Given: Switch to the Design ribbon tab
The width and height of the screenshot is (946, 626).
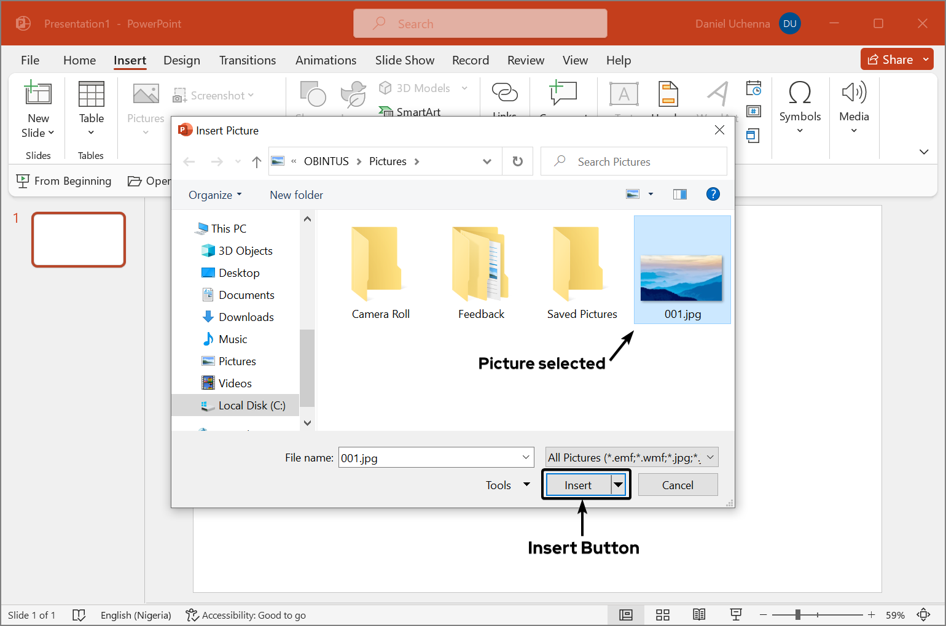Looking at the screenshot, I should click(182, 60).
